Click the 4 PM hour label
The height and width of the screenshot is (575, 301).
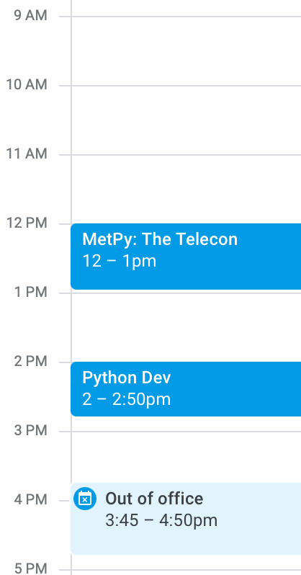pyautogui.click(x=31, y=499)
